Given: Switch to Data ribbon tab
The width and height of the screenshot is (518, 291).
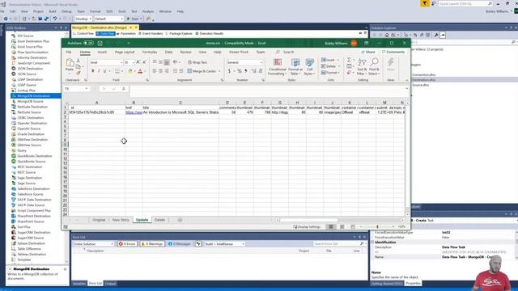Looking at the screenshot, I should 168,52.
